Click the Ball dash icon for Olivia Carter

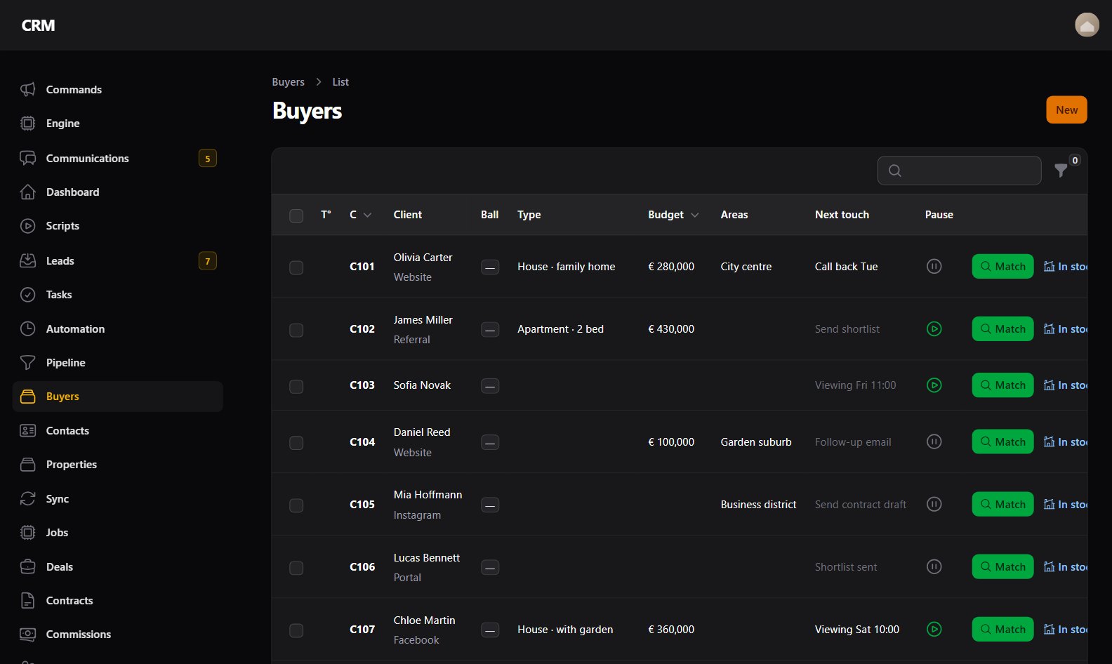490,267
